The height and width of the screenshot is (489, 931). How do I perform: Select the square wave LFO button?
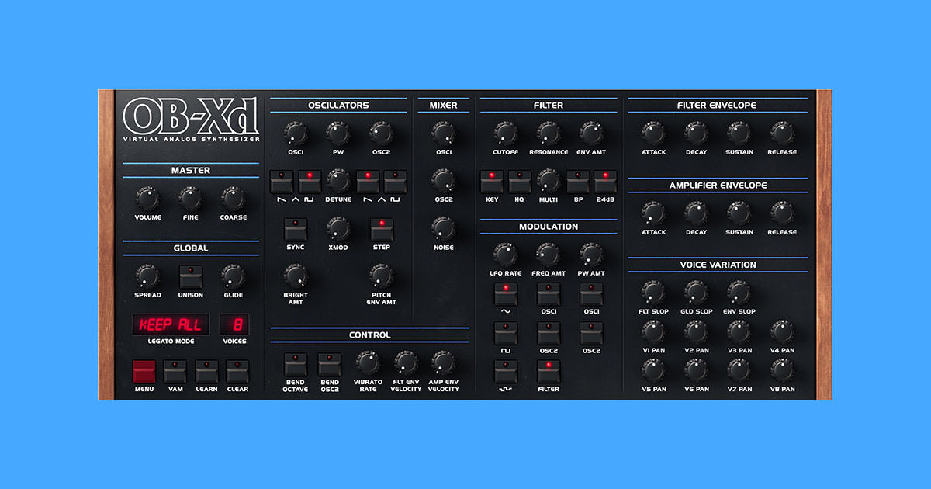tap(506, 334)
